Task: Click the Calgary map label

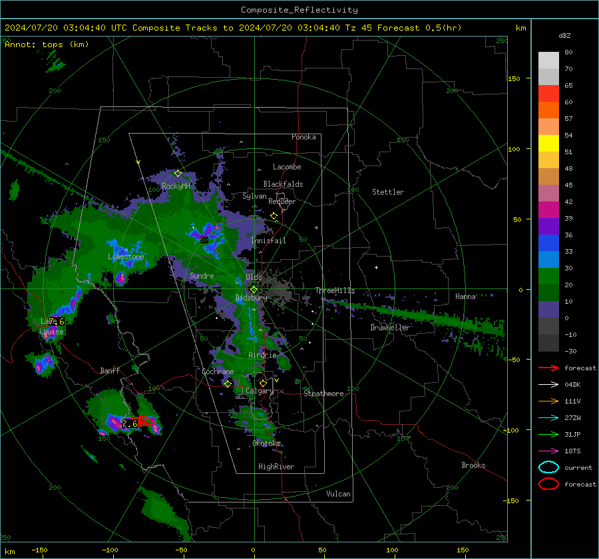Action: coord(260,391)
